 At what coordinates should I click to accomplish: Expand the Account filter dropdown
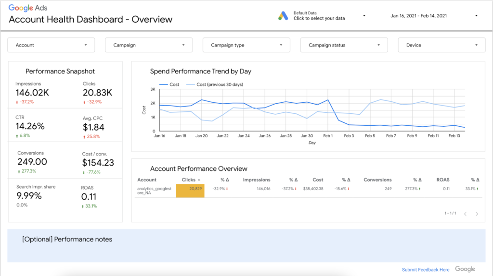[x=51, y=45]
